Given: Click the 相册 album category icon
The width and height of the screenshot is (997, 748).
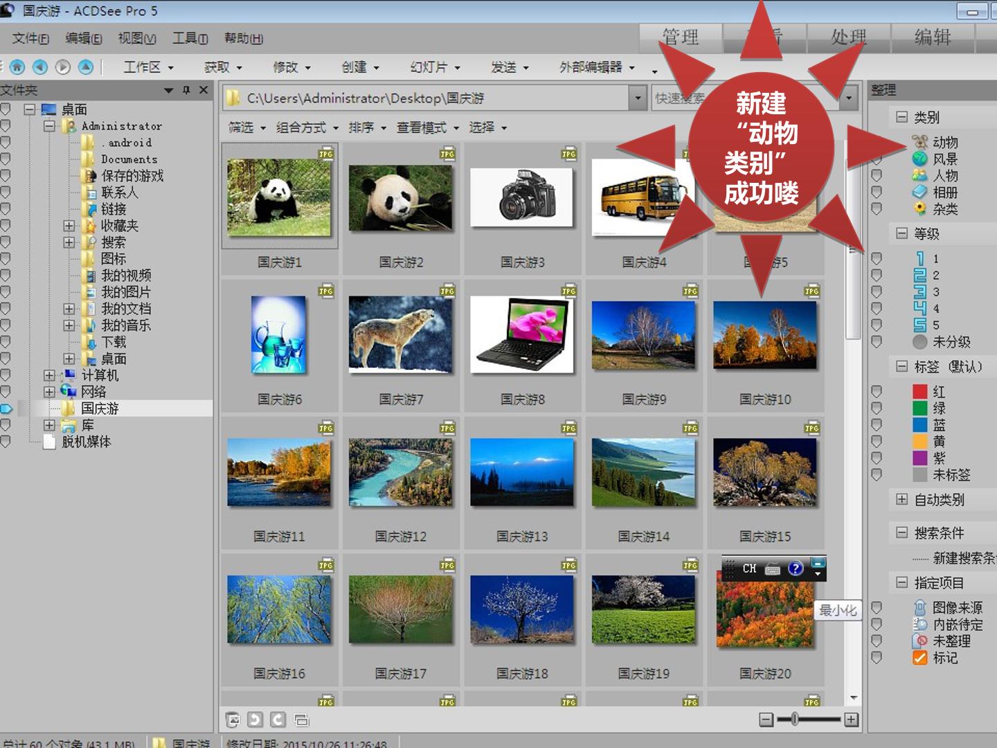Looking at the screenshot, I should coord(919,192).
